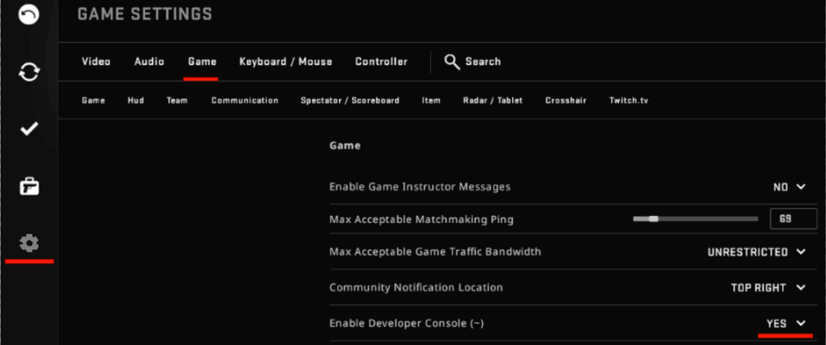Jump to Twitch.tv settings section
The height and width of the screenshot is (345, 826).
click(x=629, y=100)
